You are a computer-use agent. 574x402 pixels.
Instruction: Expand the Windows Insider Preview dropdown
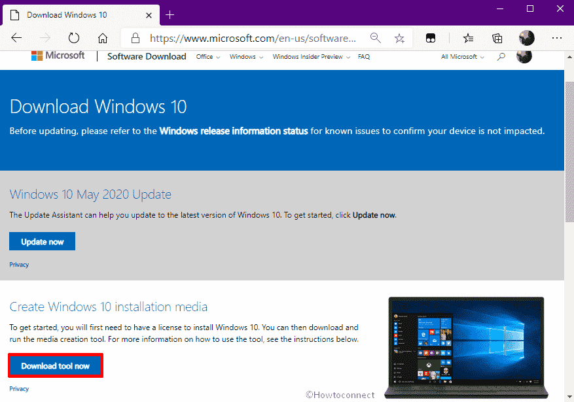pos(312,57)
